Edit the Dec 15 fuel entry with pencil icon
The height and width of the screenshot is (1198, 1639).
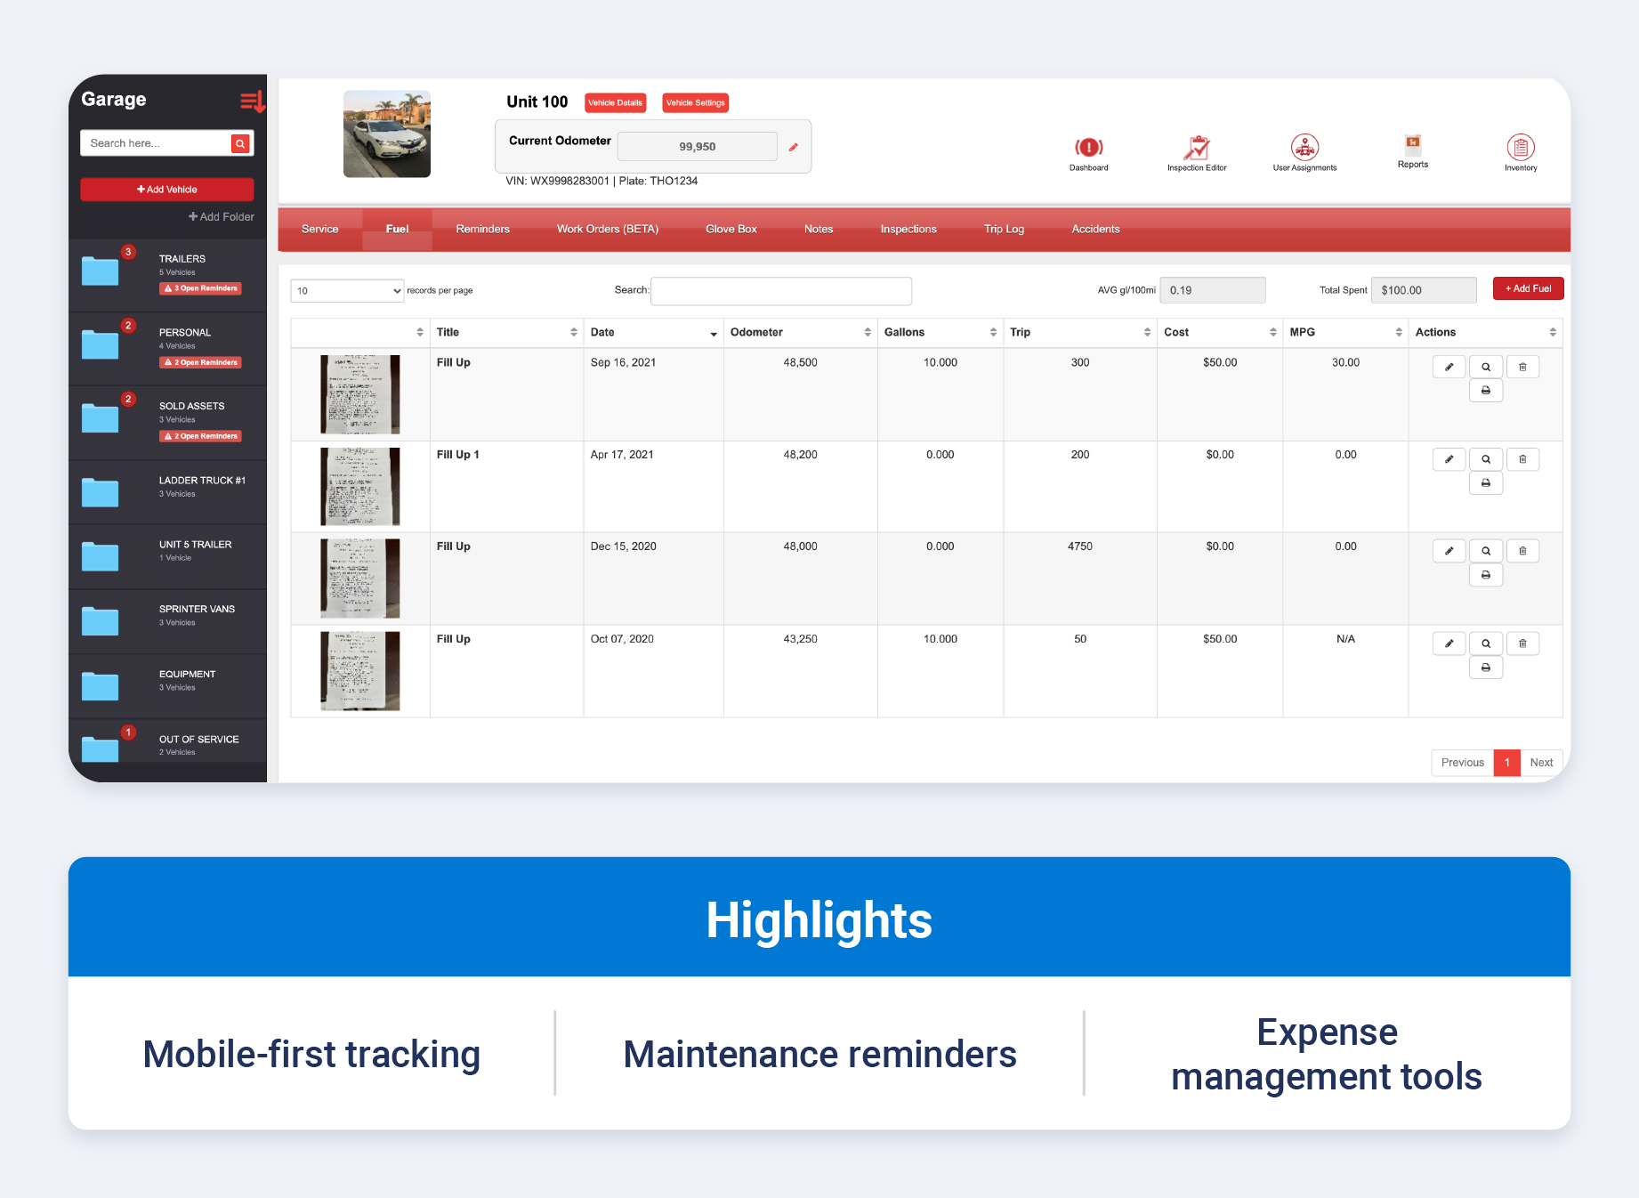pos(1449,550)
